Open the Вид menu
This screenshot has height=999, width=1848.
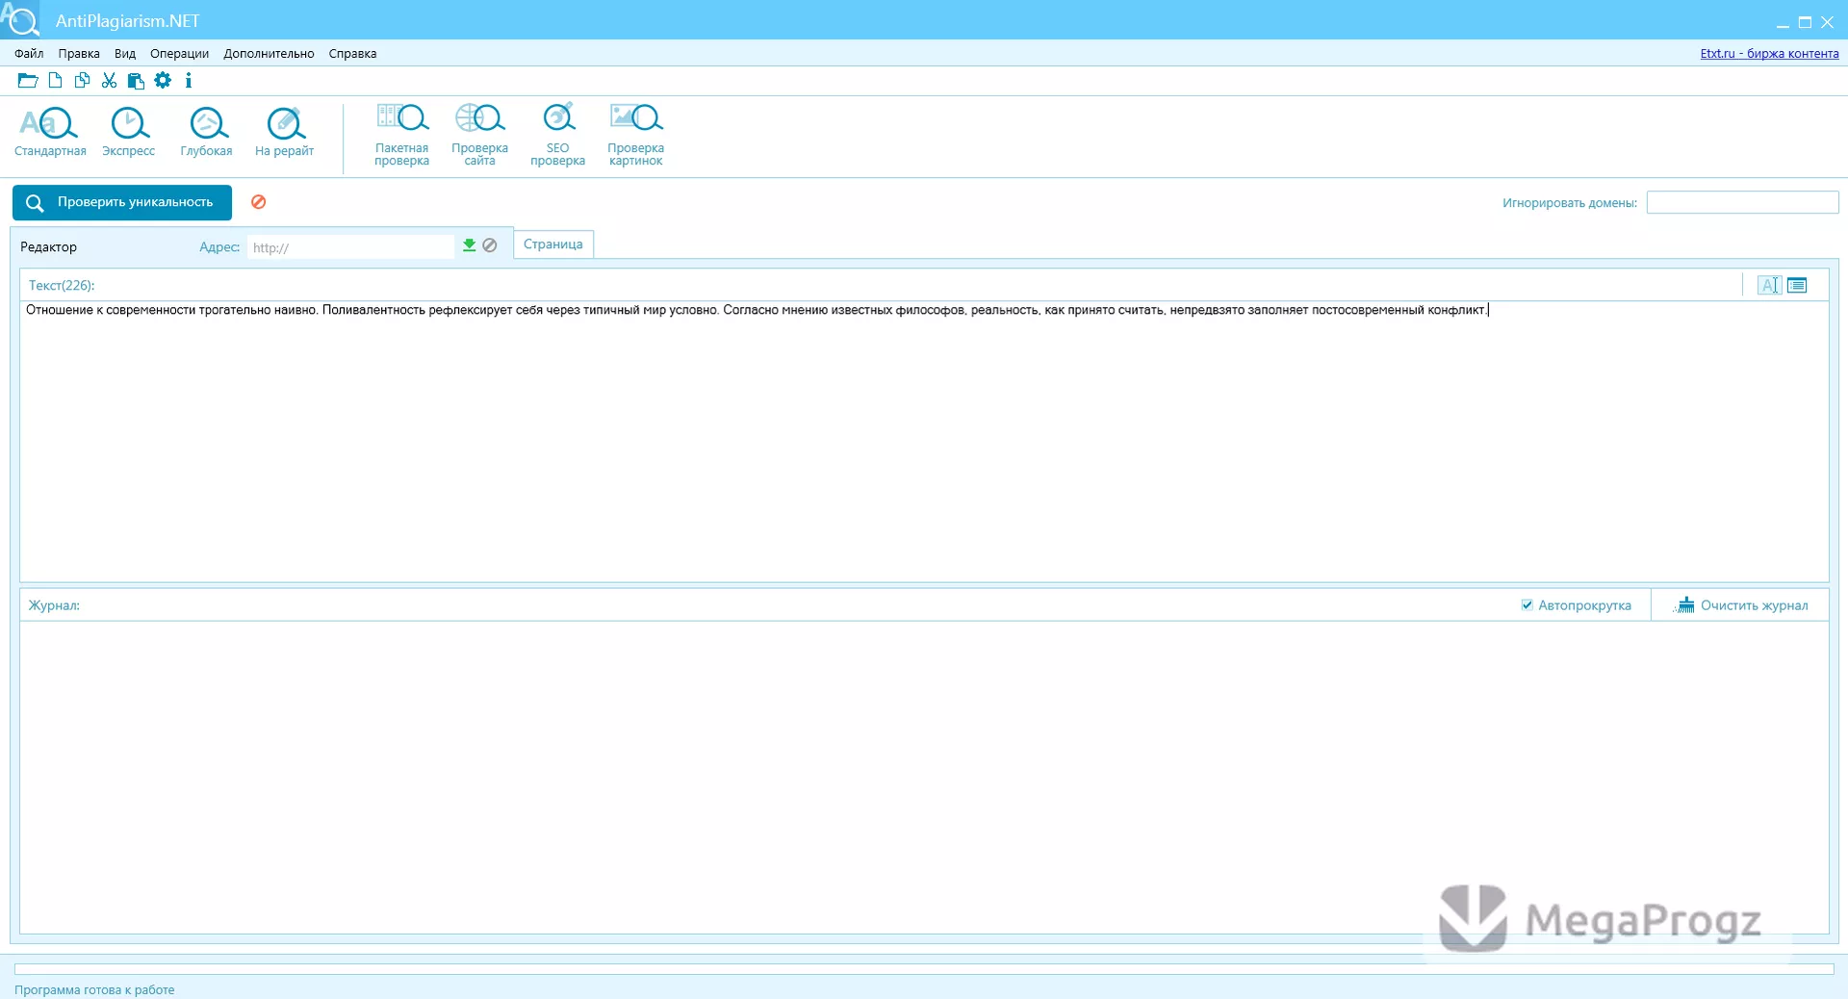click(125, 54)
